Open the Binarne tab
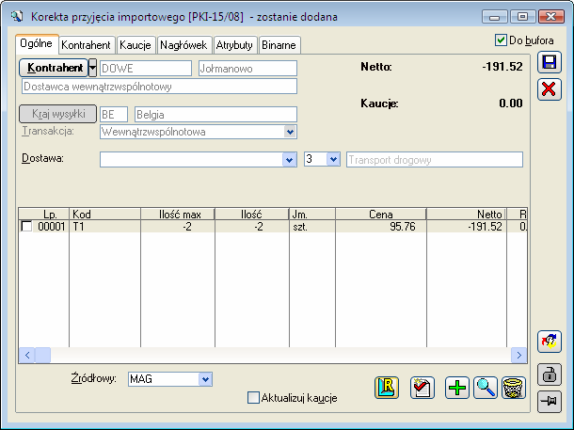This screenshot has width=574, height=430. [x=279, y=45]
